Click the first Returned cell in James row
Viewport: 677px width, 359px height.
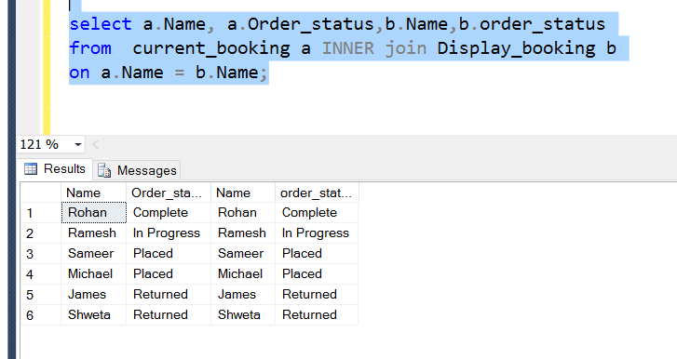coord(169,294)
